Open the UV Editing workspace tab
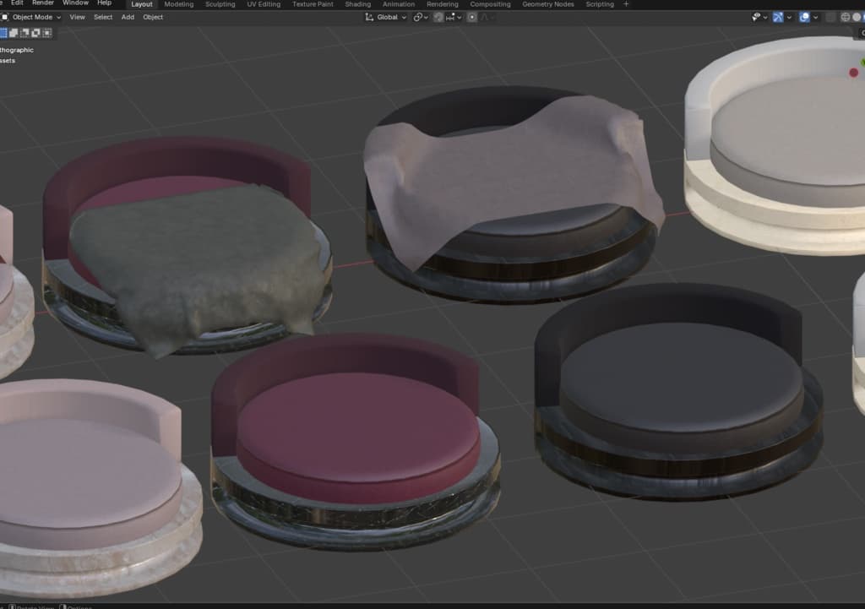 click(264, 4)
